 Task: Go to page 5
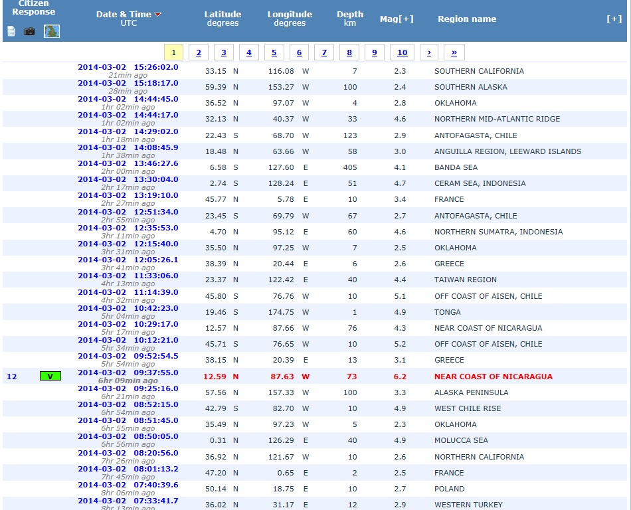274,52
